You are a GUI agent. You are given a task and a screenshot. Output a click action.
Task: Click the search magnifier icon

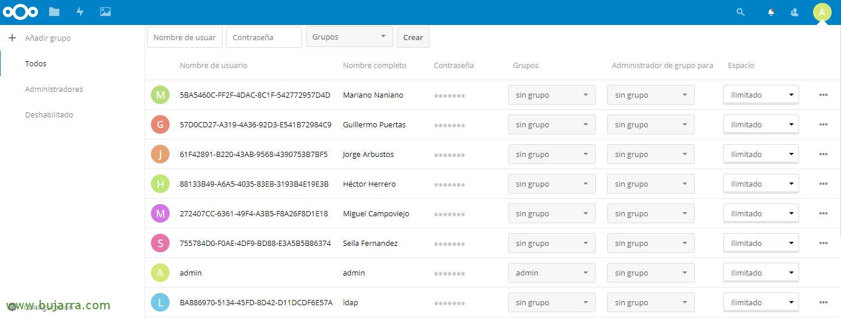[x=741, y=12]
